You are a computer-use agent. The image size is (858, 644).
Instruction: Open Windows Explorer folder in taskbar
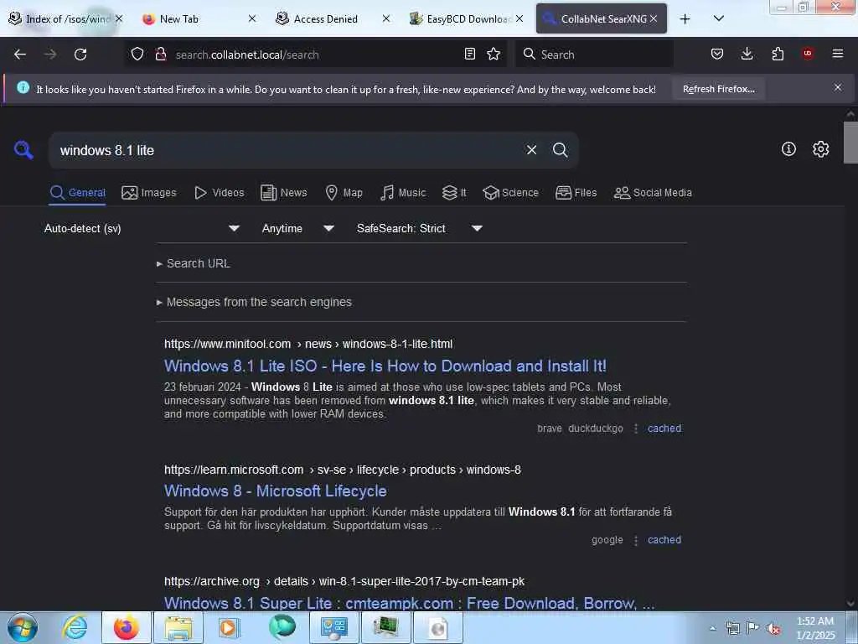pyautogui.click(x=178, y=627)
